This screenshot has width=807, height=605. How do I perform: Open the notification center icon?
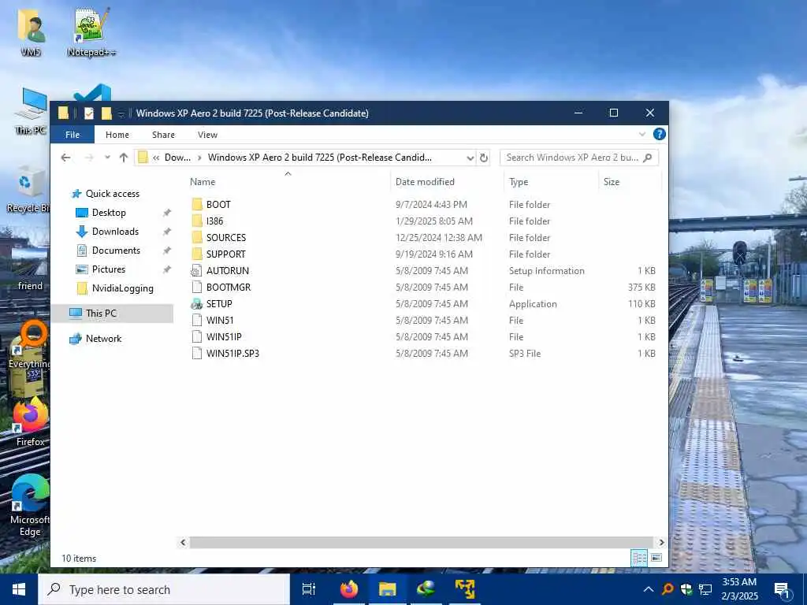[x=782, y=589]
